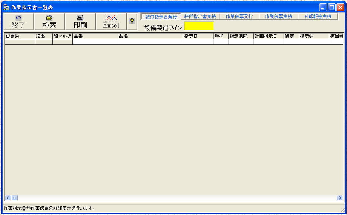The image size is (347, 215).
Task: Click the 品名 column header
Action: click(150, 36)
